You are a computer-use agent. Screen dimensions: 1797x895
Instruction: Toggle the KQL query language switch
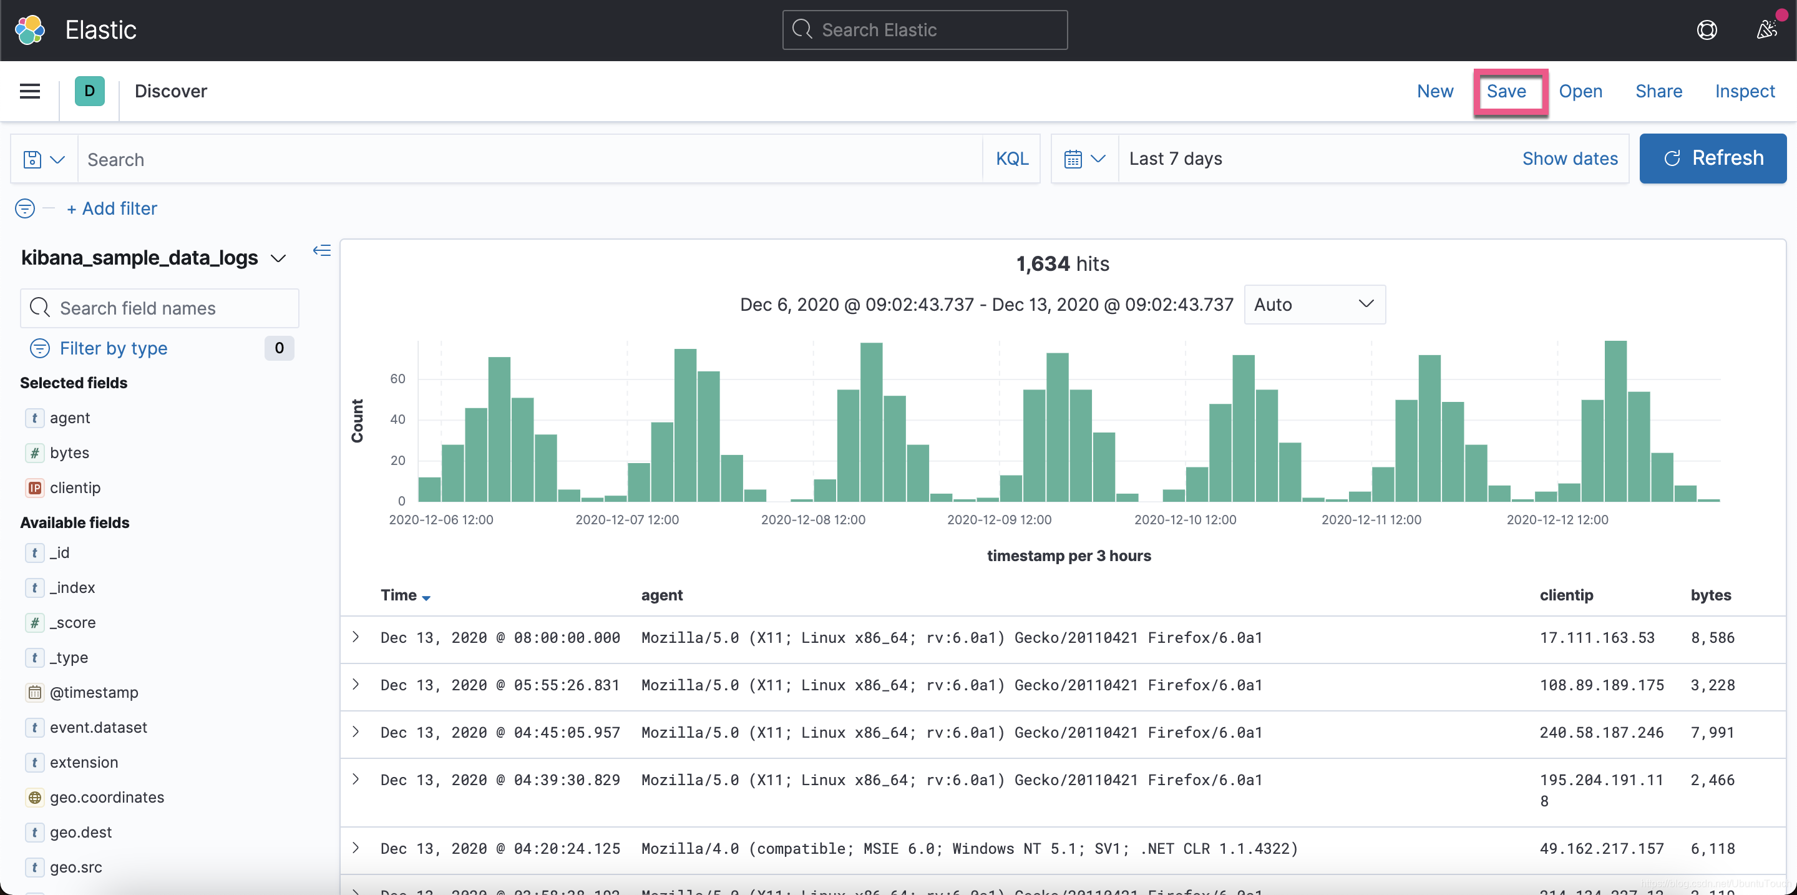point(1011,159)
